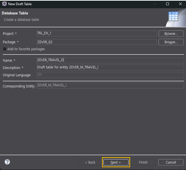Click the Cancel button
Viewport: 186px width, 170px height.
171,162
